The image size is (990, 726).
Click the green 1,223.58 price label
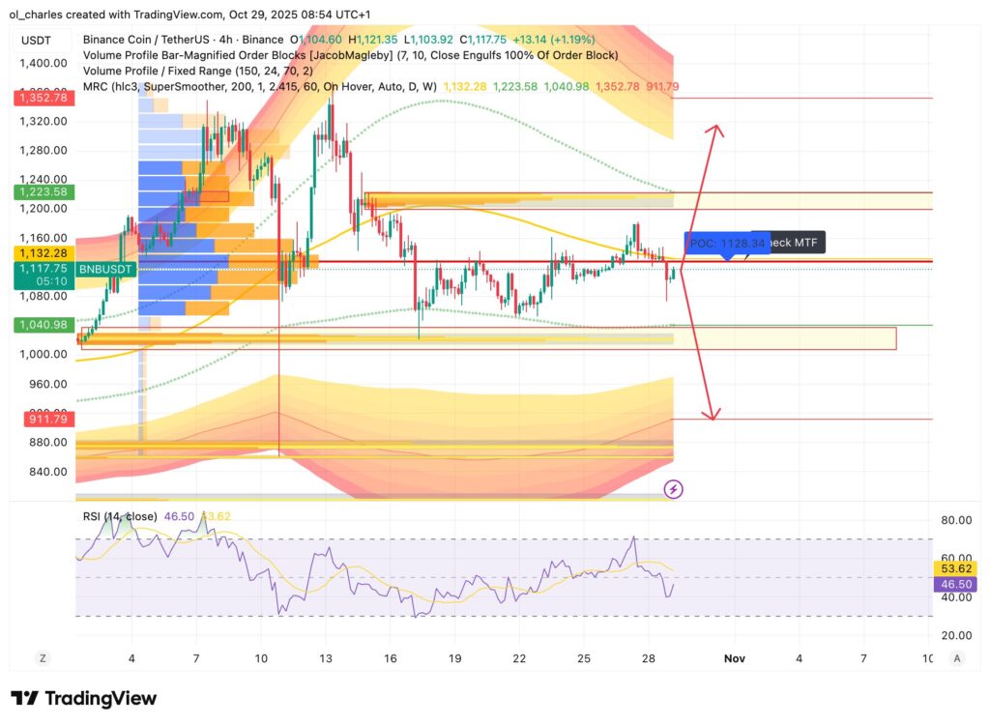[43, 191]
